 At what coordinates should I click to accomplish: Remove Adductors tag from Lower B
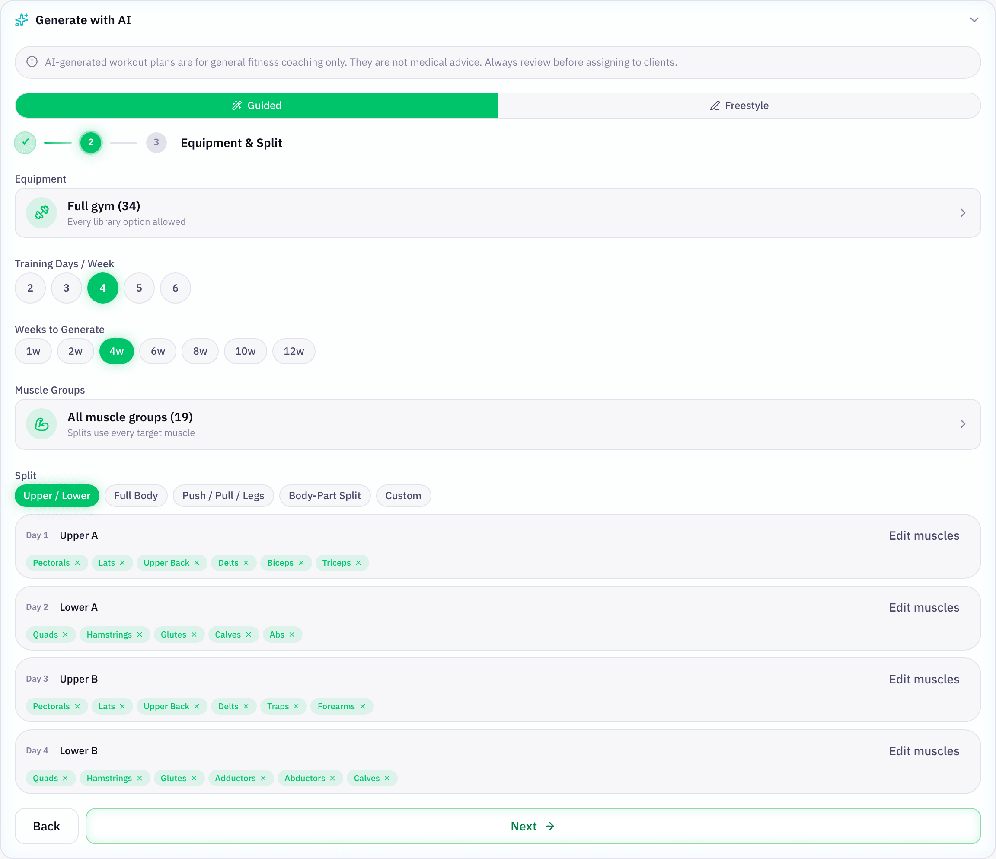tap(263, 778)
